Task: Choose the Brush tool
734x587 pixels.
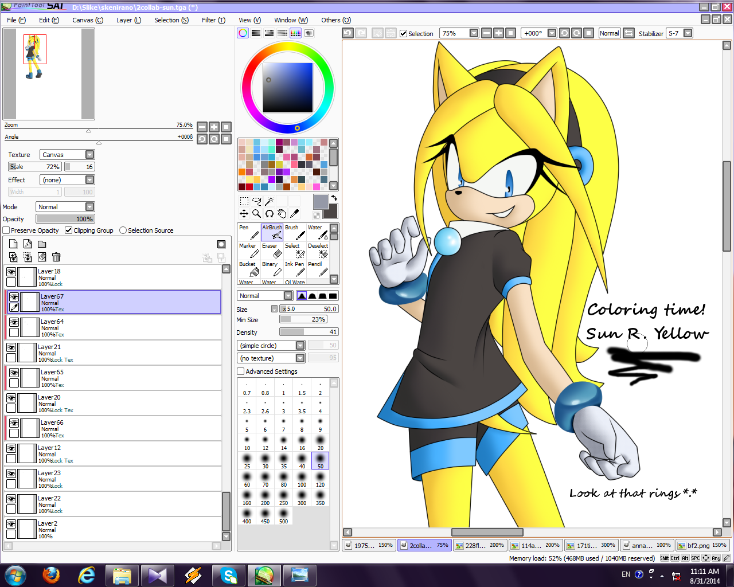Action: (x=295, y=232)
